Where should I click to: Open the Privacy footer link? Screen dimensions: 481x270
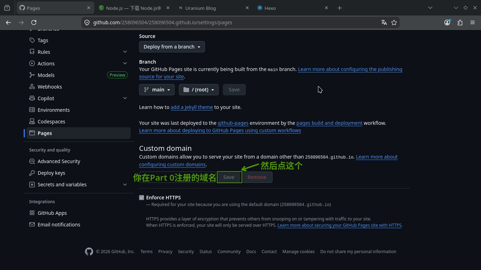165,252
